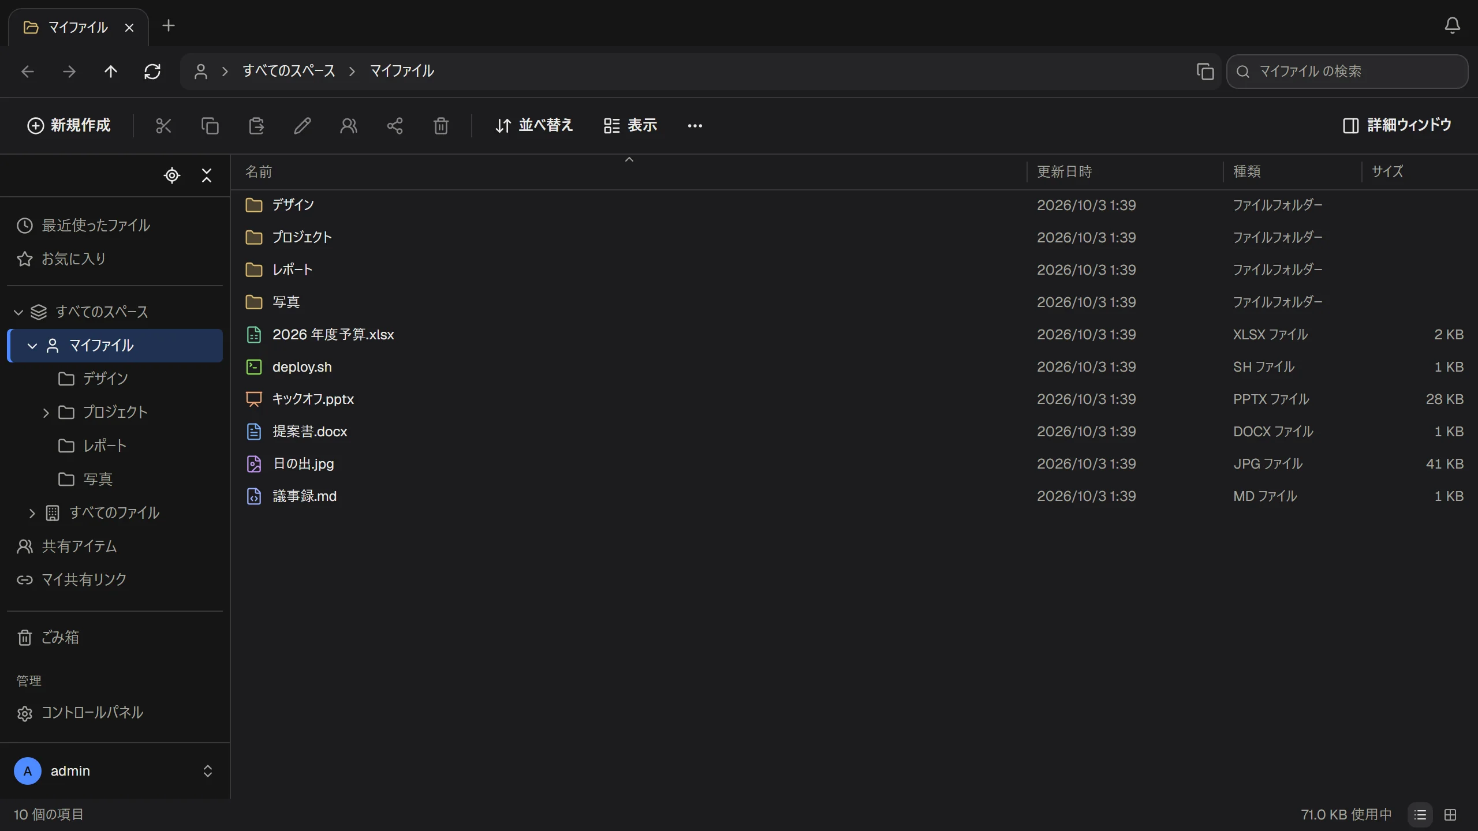Image resolution: width=1478 pixels, height=831 pixels.
Task: Collapse the すべてのスペース tree node
Action: 18,312
